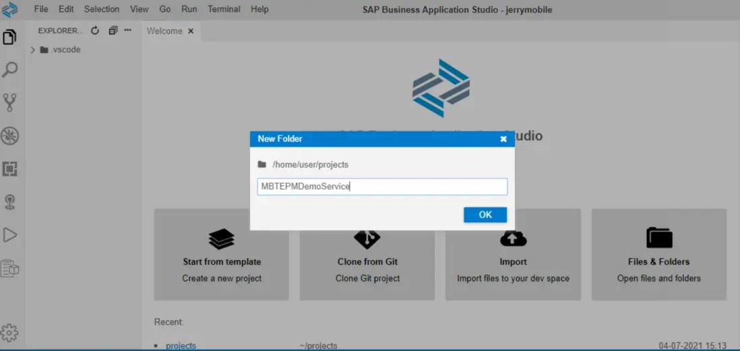Open the File menu
Image resolution: width=740 pixels, height=351 pixels.
41,9
